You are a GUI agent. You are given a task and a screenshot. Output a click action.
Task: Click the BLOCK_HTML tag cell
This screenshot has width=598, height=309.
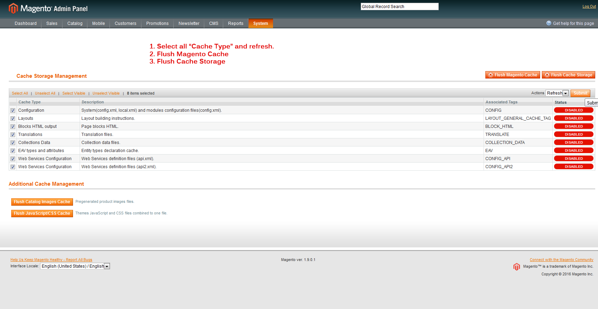(499, 126)
